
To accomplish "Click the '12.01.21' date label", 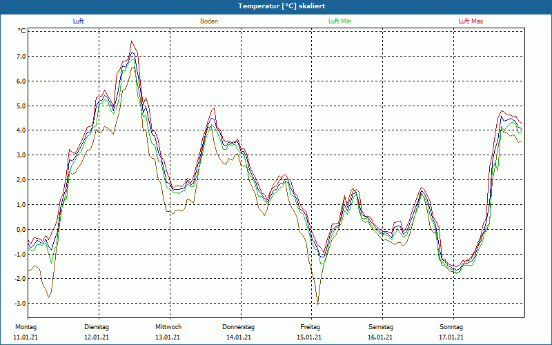I will 97,337.
